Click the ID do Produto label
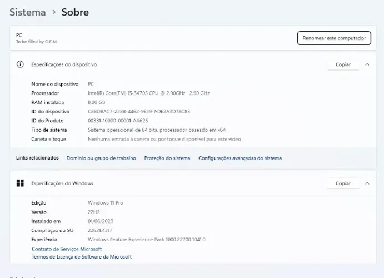Screen dimensions: 384x278 (x=47, y=121)
